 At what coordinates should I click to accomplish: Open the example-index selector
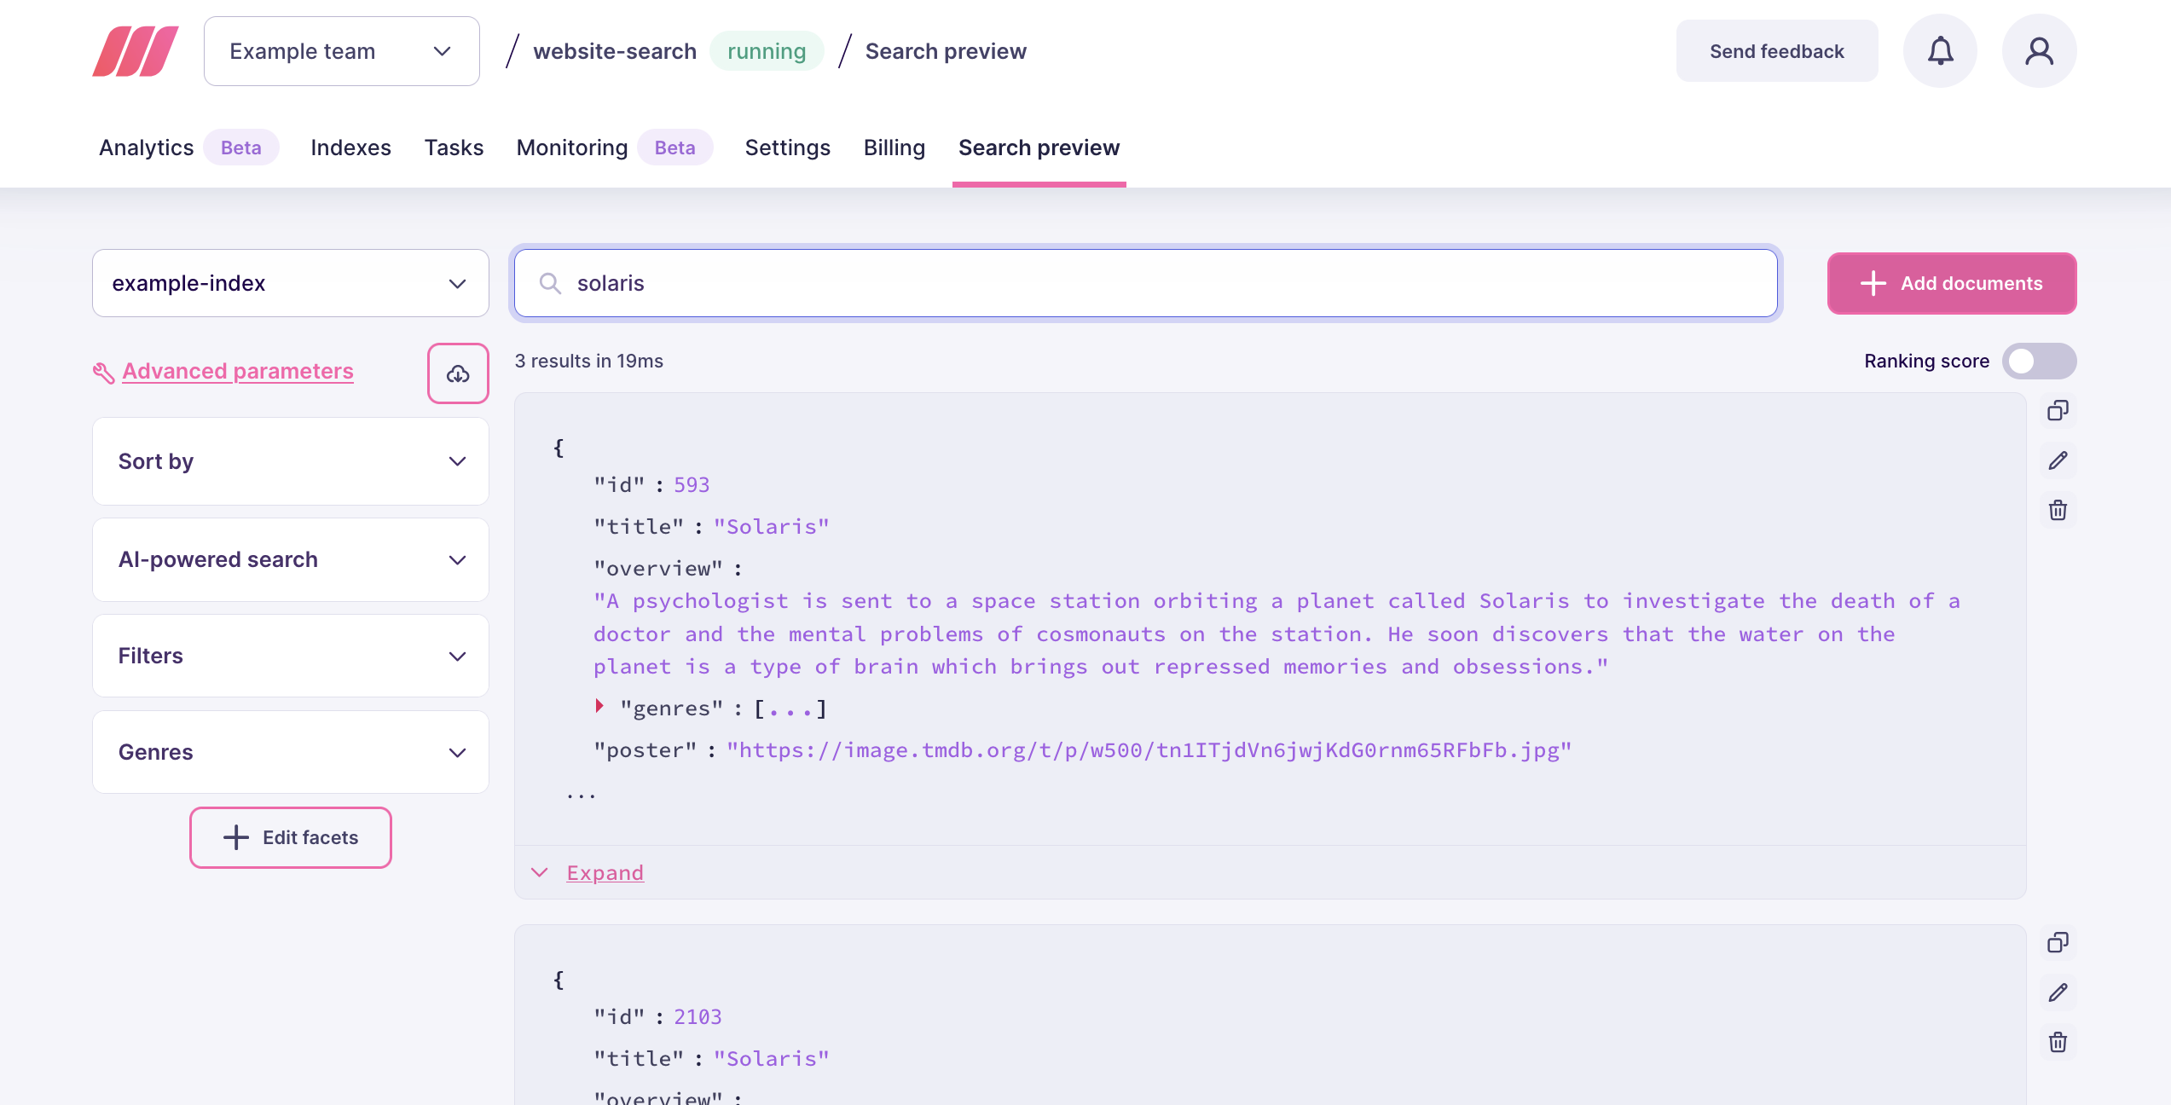[291, 283]
